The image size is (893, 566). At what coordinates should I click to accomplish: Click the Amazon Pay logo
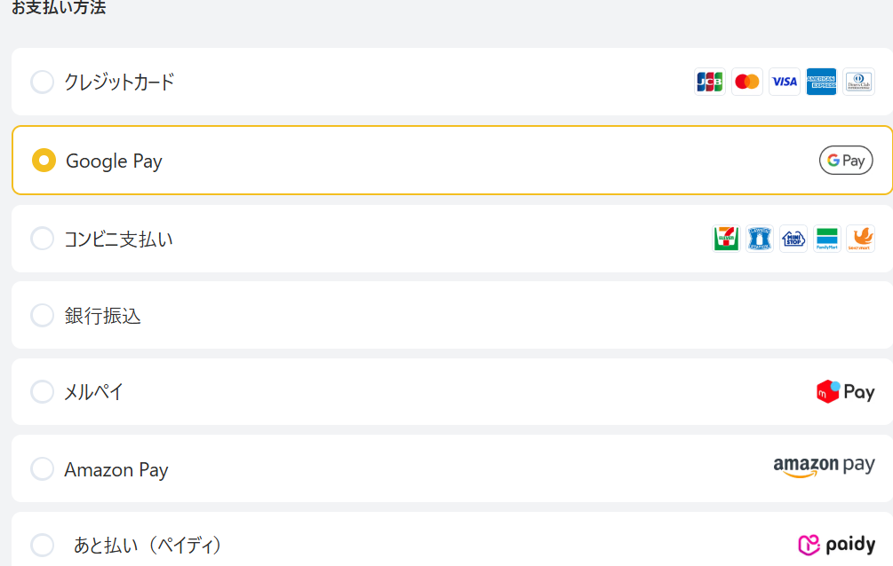click(x=824, y=467)
